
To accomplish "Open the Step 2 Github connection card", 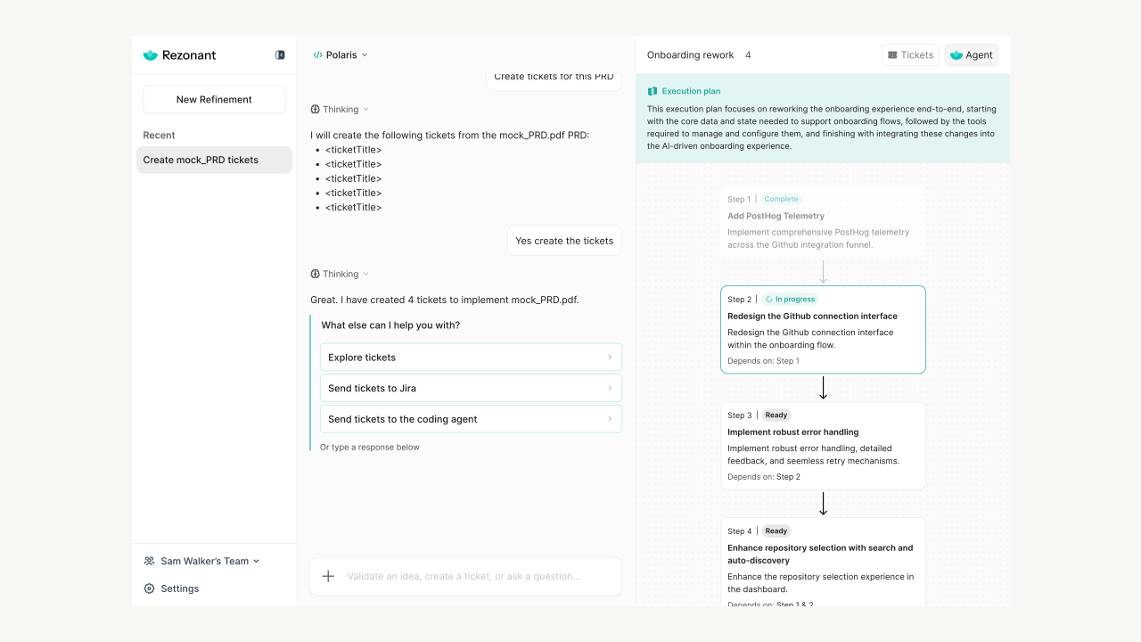I will click(x=823, y=329).
